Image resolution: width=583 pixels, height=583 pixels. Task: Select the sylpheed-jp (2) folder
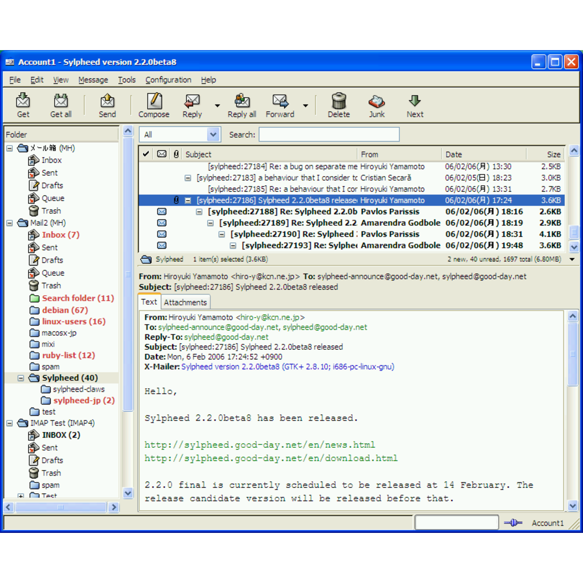(84, 400)
